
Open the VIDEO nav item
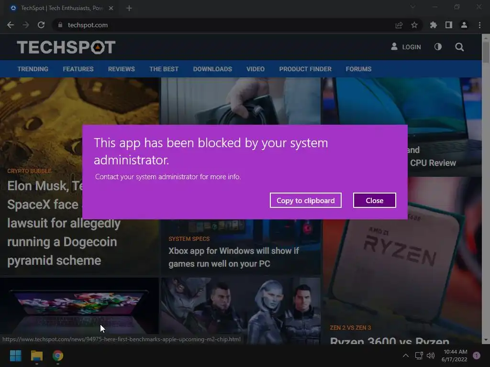[x=256, y=69]
